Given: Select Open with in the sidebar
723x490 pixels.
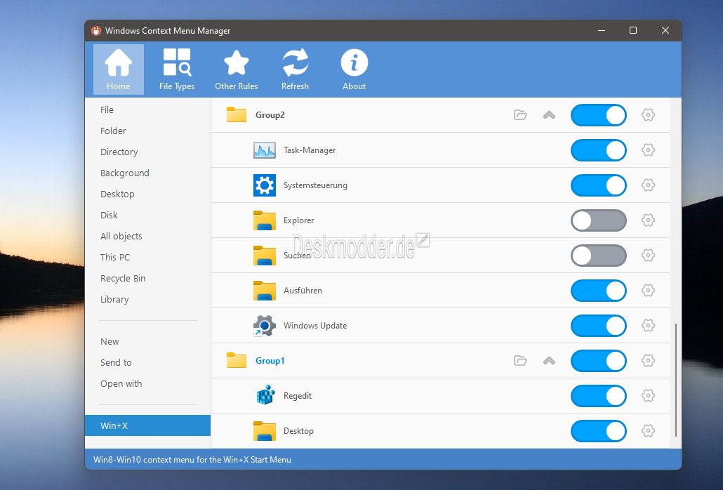Looking at the screenshot, I should (x=148, y=383).
